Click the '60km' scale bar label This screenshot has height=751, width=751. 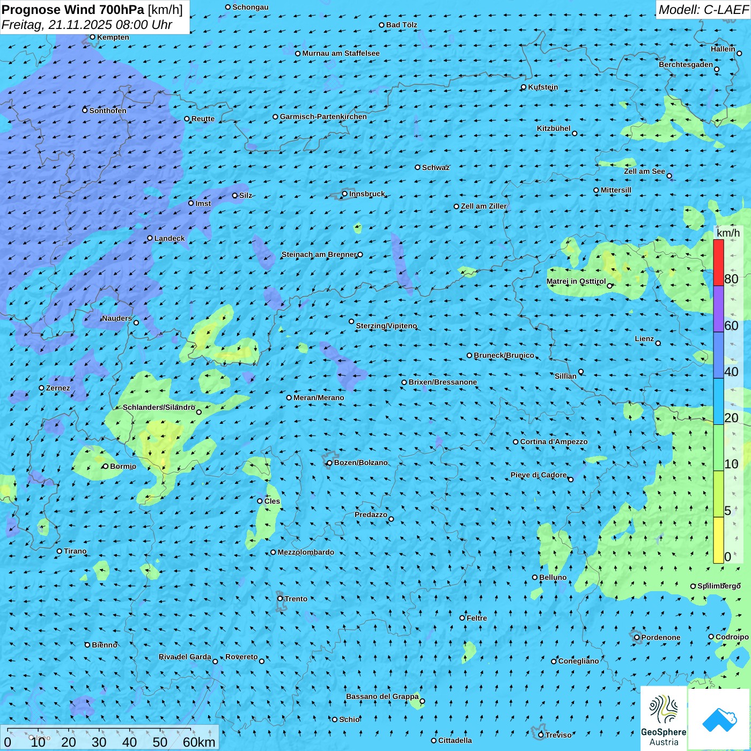point(199,742)
